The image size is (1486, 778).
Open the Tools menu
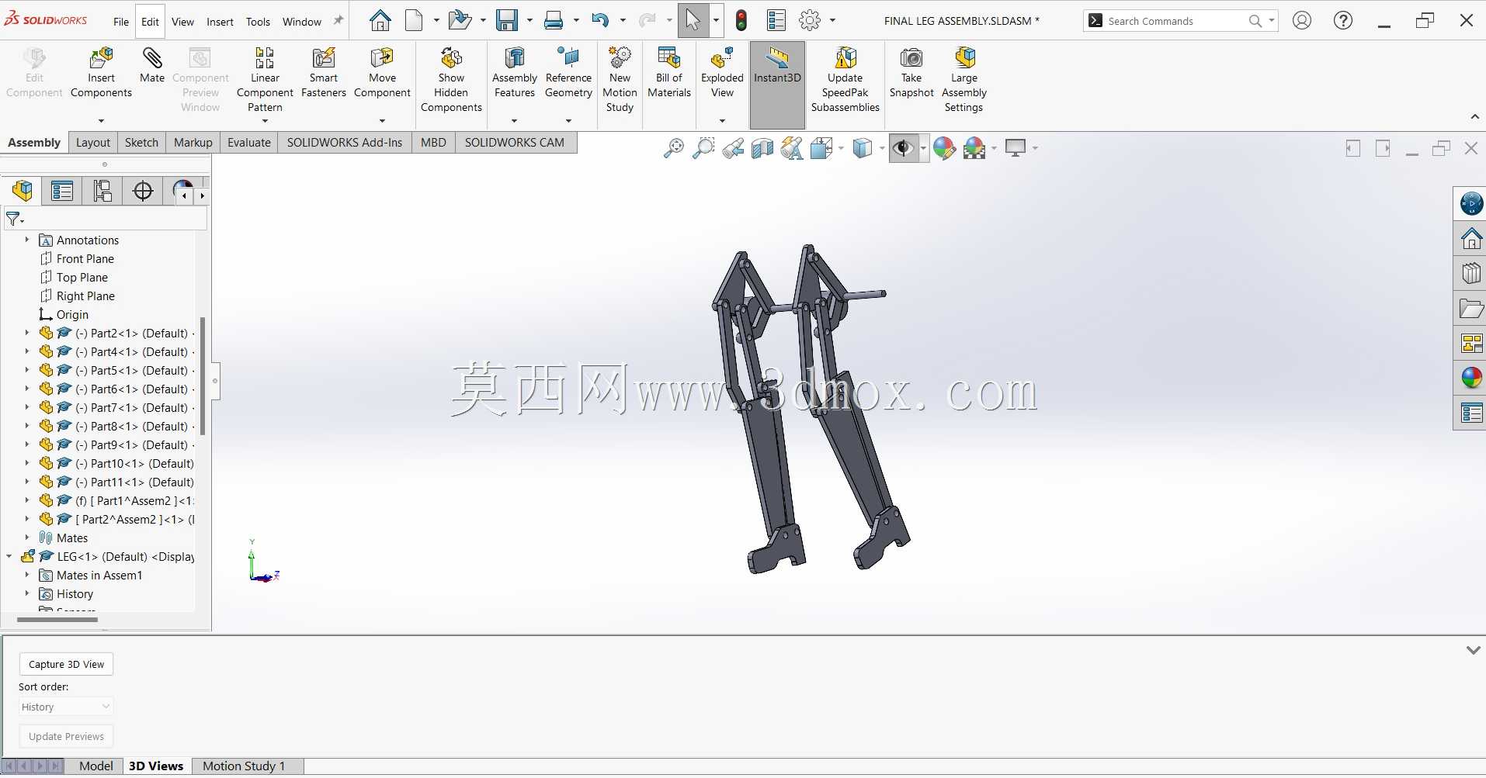tap(258, 22)
